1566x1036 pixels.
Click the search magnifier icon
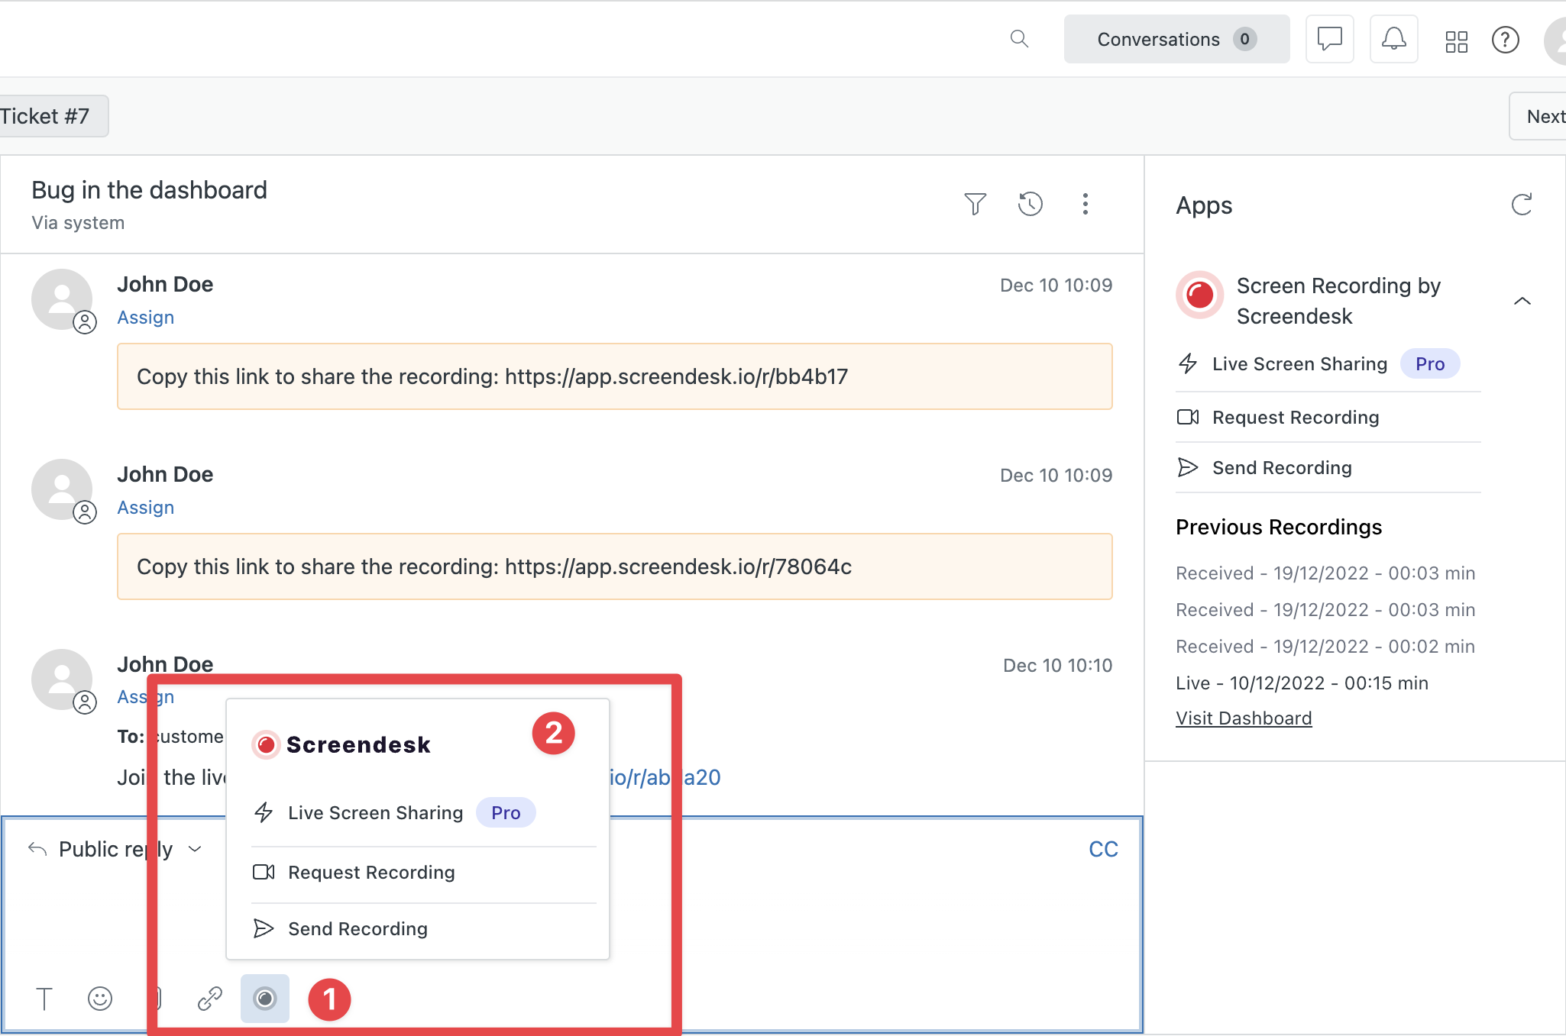[x=1019, y=39]
